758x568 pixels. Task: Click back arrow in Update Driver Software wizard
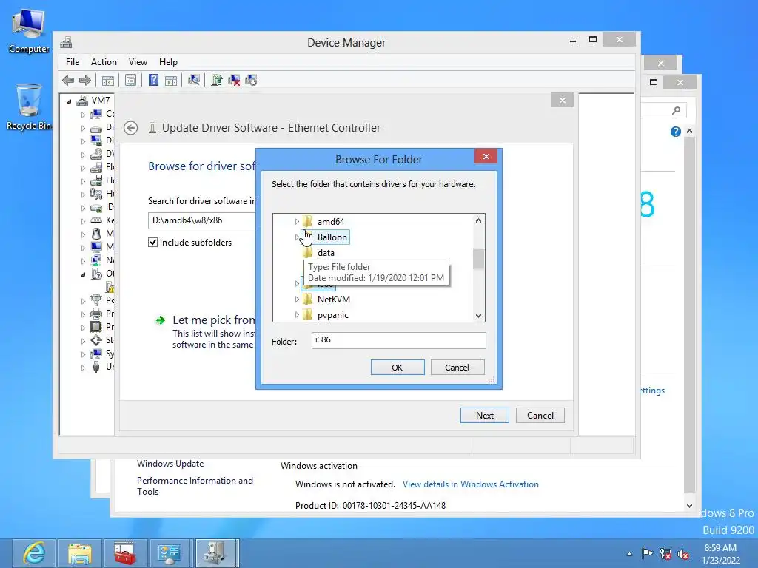[130, 128]
